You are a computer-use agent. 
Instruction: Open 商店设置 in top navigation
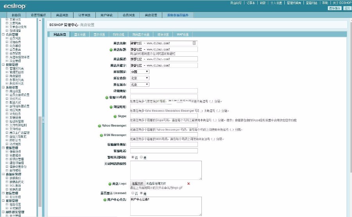point(151,15)
